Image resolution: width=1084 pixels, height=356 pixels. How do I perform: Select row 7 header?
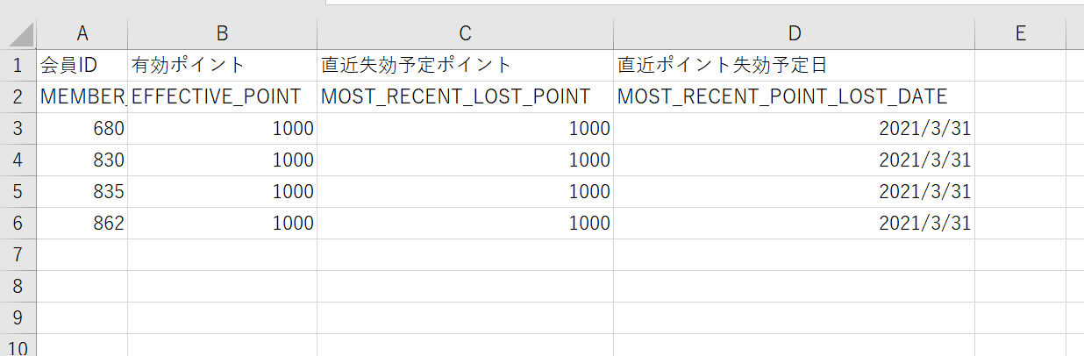[x=18, y=254]
